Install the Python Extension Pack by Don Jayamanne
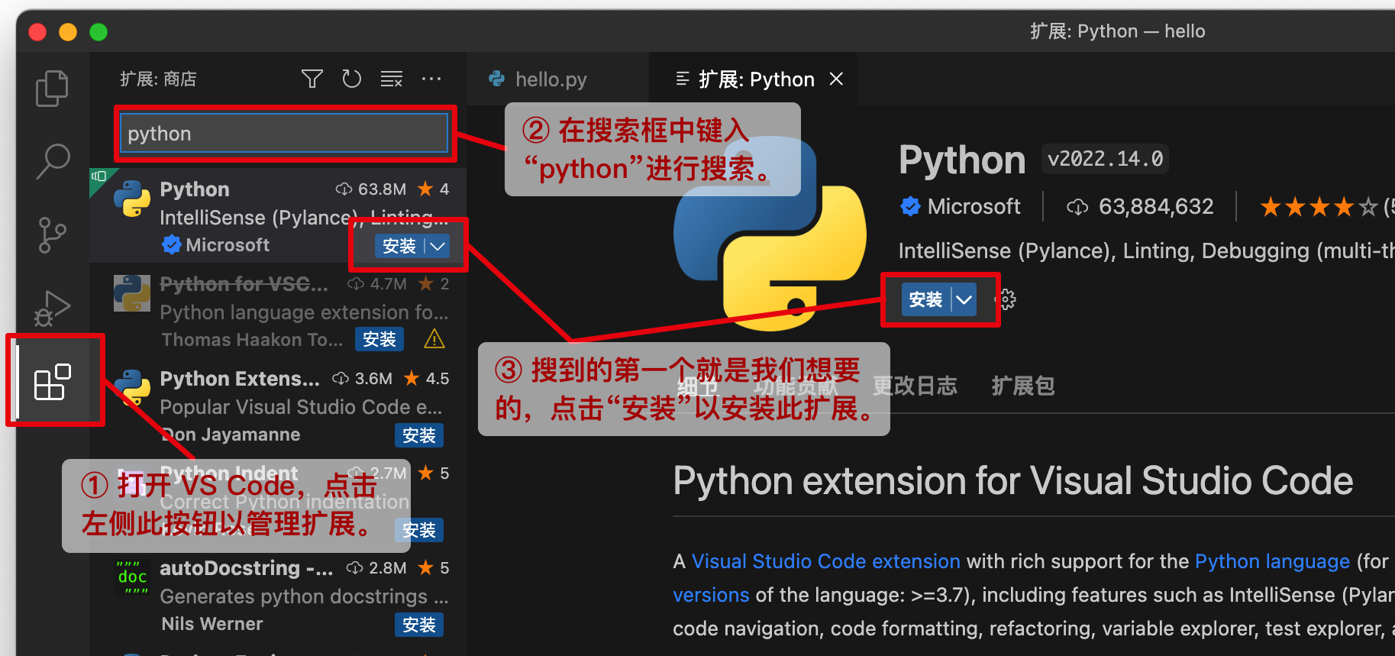1395x656 pixels. [x=418, y=435]
